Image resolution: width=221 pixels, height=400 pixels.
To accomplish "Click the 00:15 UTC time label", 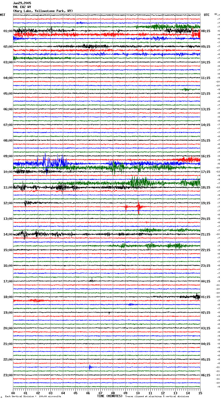I will (x=206, y=281).
